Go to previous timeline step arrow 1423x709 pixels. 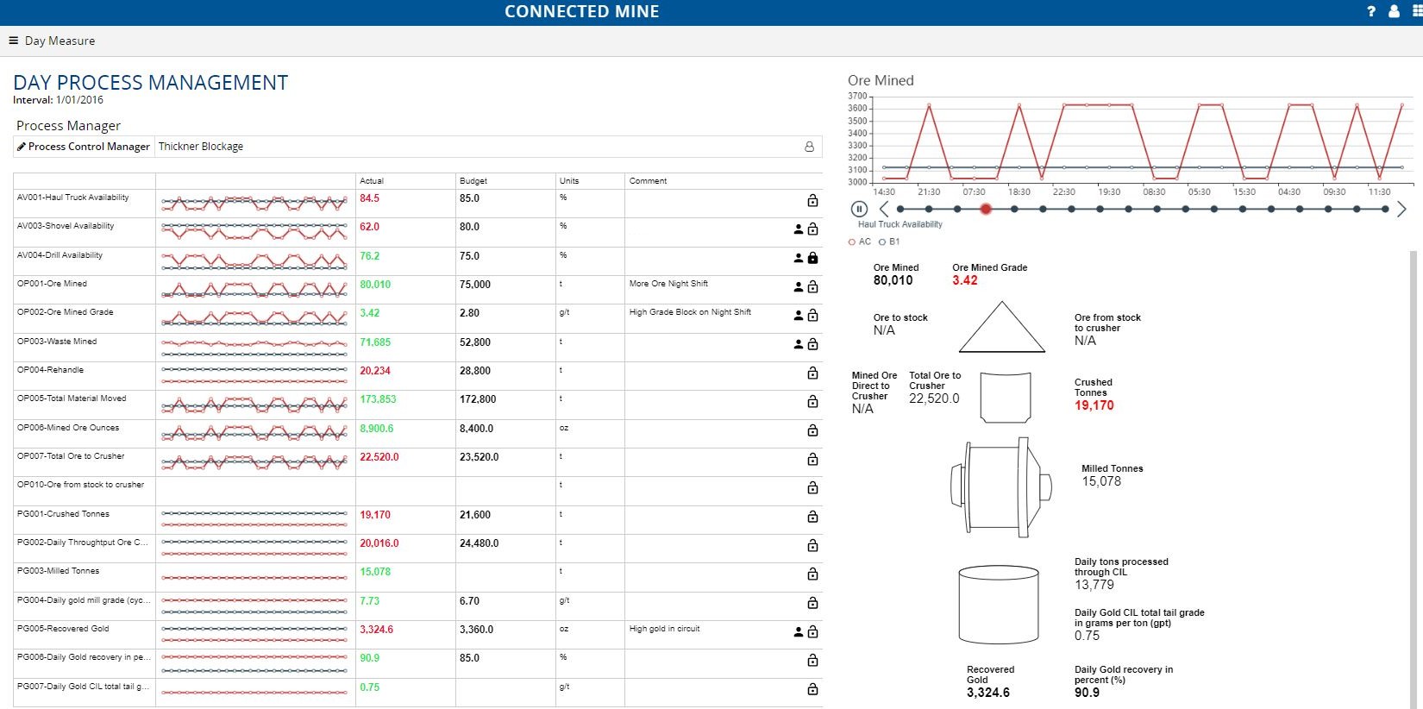coord(884,209)
